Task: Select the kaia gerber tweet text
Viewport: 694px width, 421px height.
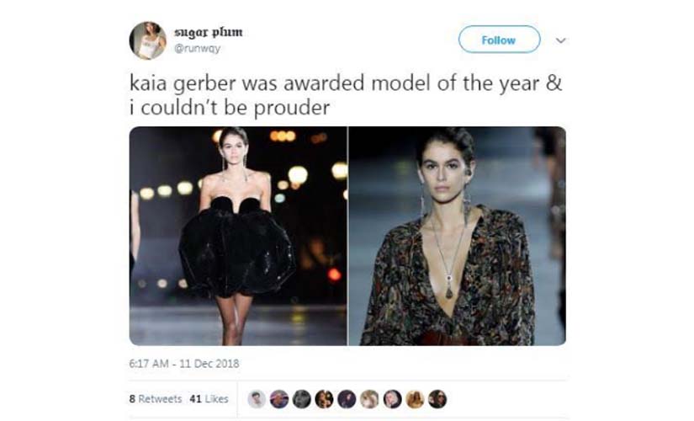Action: (346, 95)
